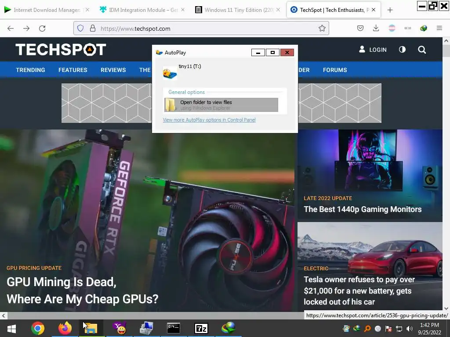Open a new browser tab
Viewport: 450px width, 337px height.
click(x=390, y=10)
